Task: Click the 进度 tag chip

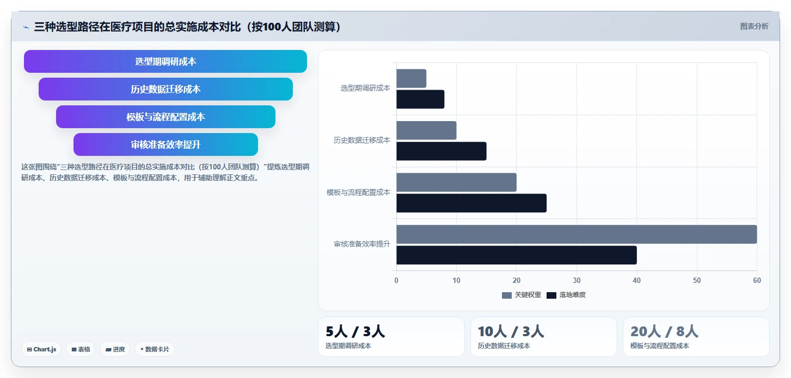Action: coord(115,349)
